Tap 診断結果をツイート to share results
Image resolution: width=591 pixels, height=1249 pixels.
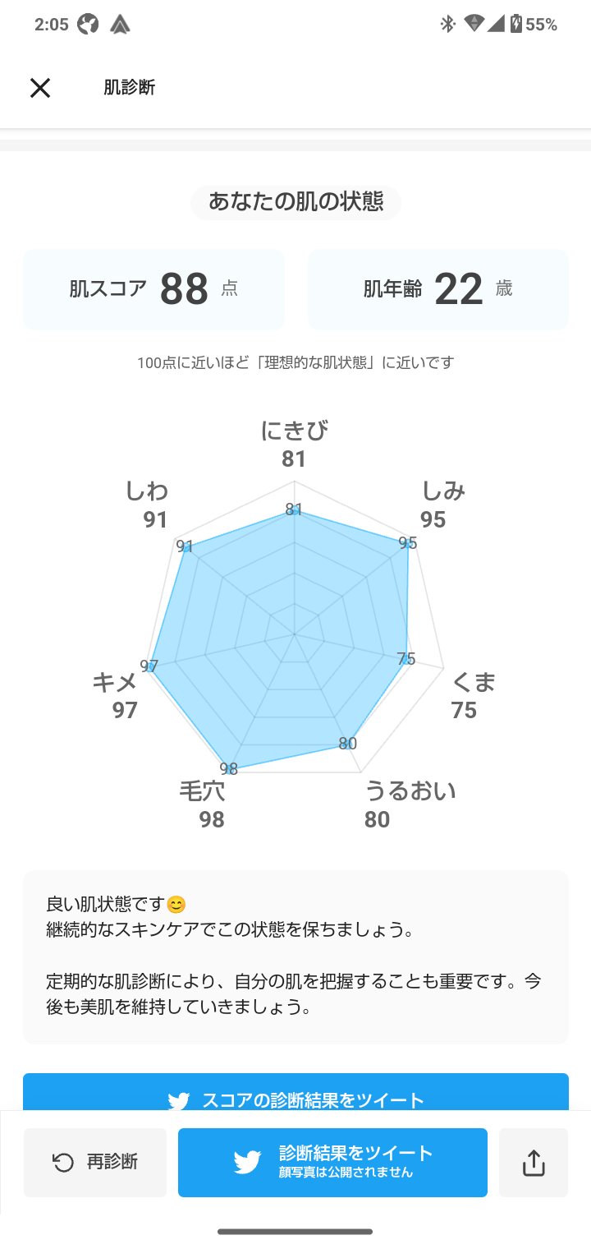(x=332, y=1162)
